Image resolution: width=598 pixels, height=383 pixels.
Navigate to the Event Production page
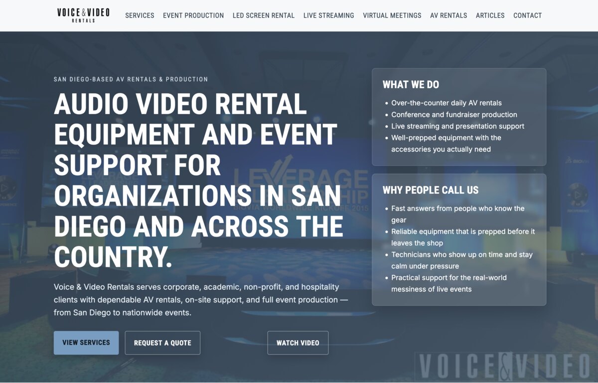[193, 15]
